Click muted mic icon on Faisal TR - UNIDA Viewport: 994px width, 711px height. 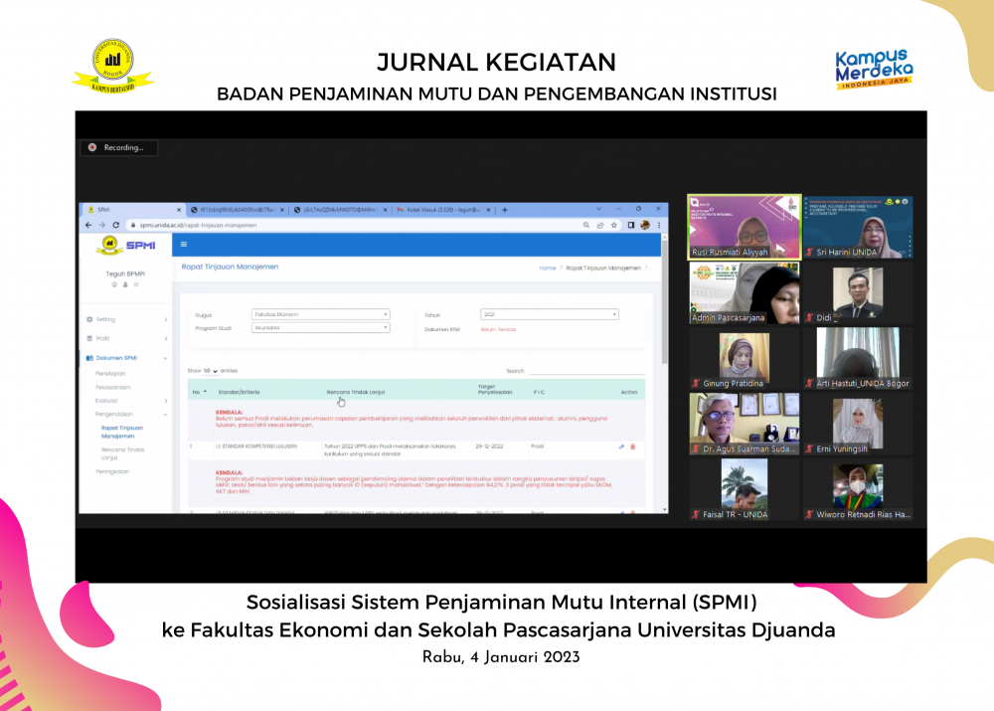[696, 515]
